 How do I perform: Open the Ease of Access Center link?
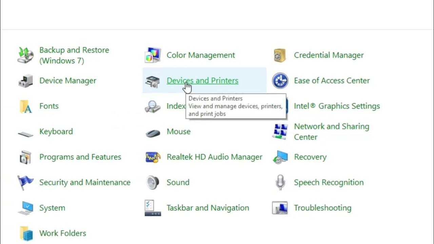tap(332, 81)
